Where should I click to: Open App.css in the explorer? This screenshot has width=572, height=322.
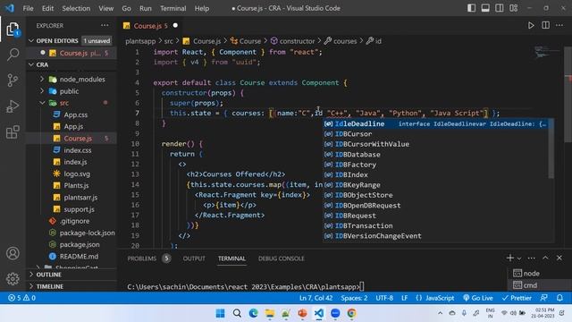coord(75,114)
